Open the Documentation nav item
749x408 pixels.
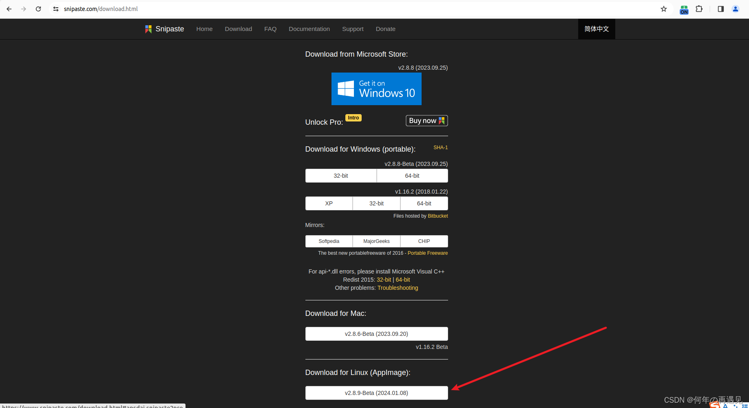coord(309,29)
